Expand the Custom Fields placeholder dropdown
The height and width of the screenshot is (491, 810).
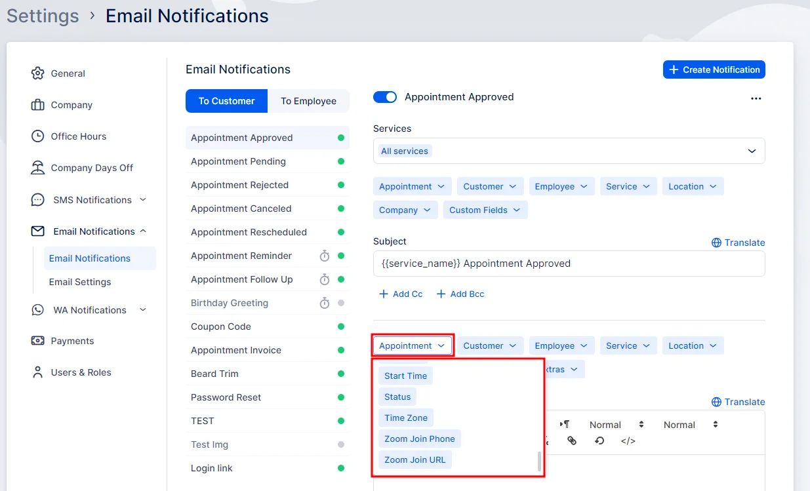pos(485,210)
